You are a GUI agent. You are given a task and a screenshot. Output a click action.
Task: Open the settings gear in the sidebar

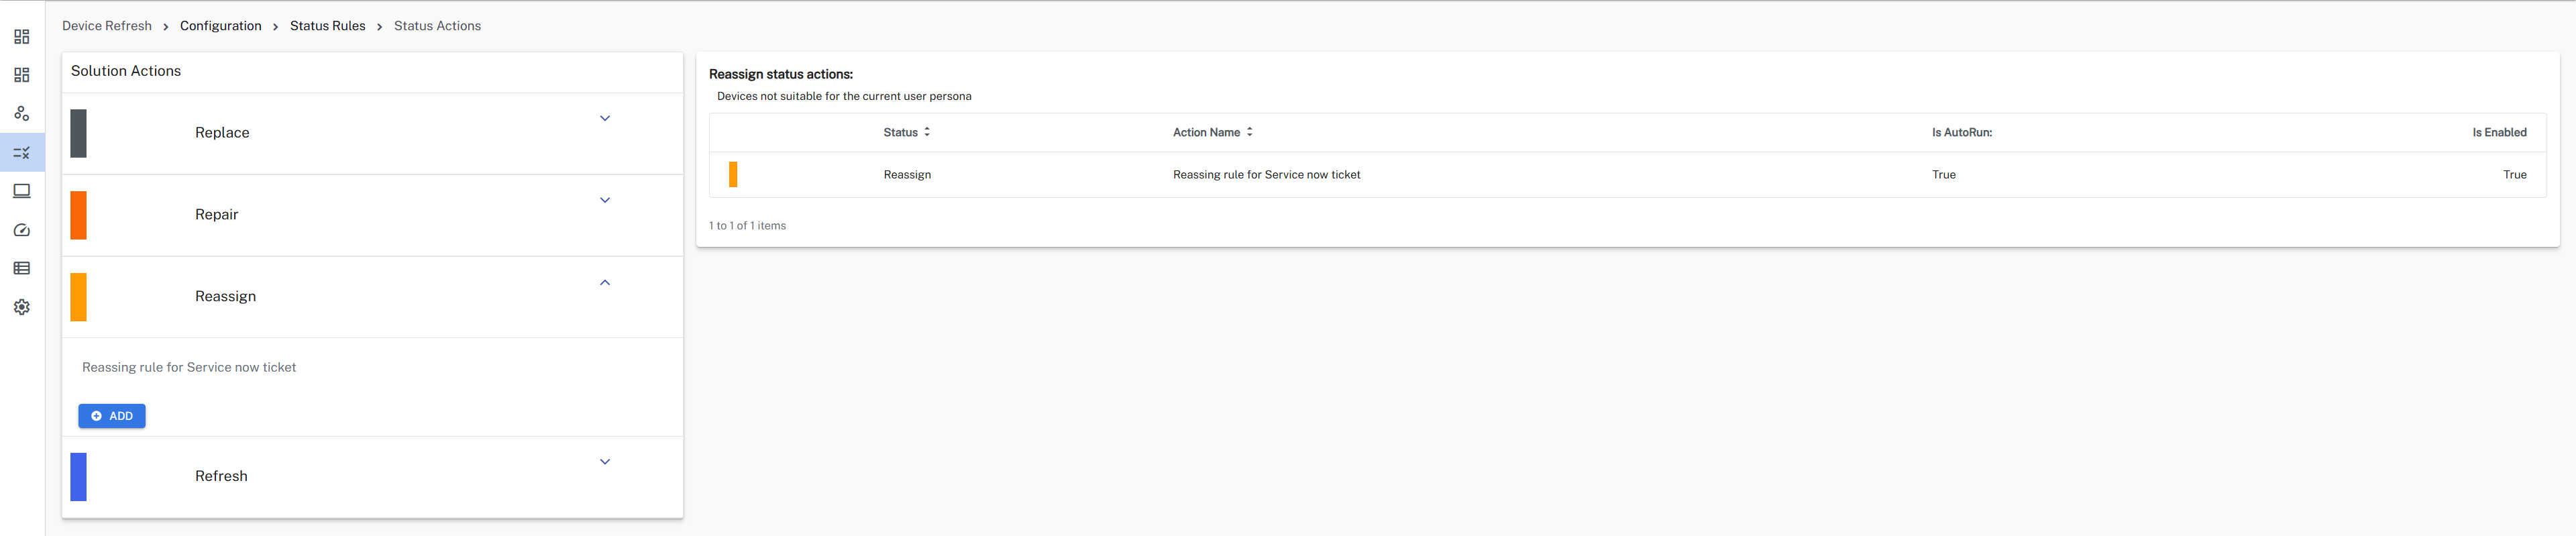point(22,307)
